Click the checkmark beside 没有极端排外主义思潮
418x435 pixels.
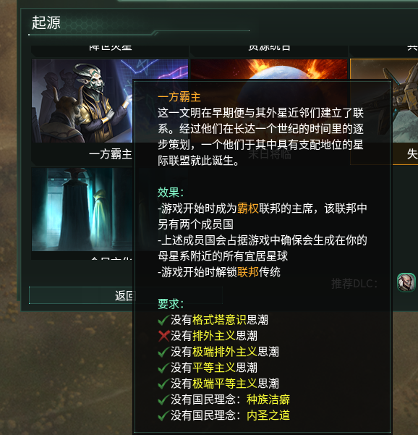coord(164,352)
